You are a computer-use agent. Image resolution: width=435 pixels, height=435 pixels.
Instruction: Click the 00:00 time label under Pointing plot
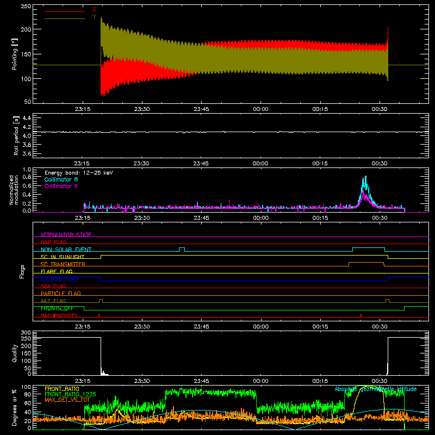(x=260, y=109)
